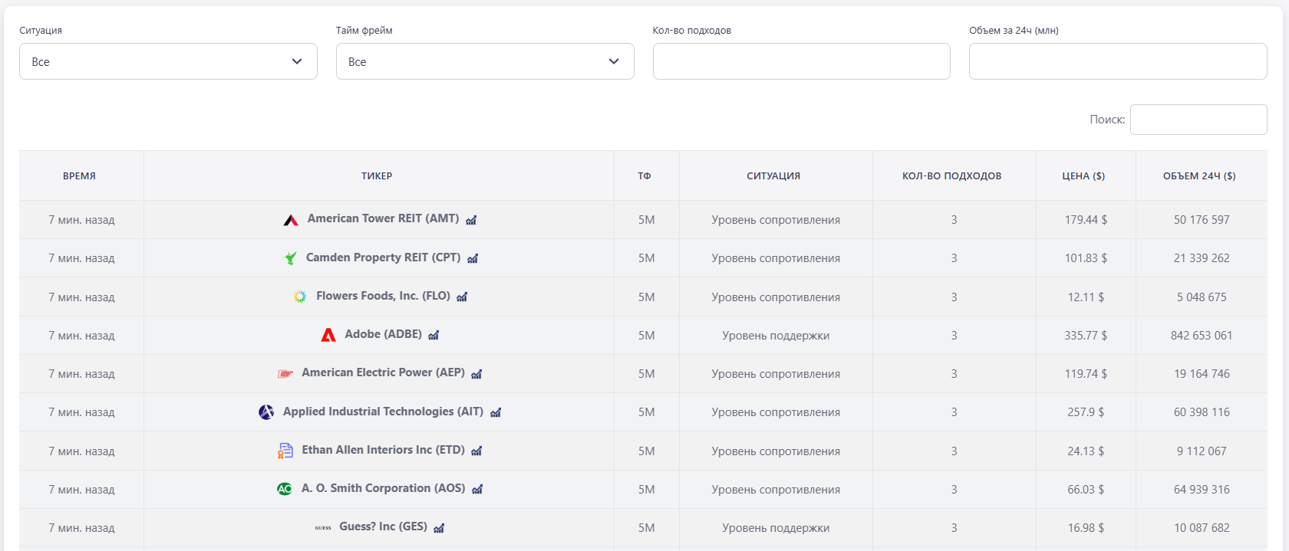Sort by ОБЪЕМ 24Ч ($) column header

1199,175
